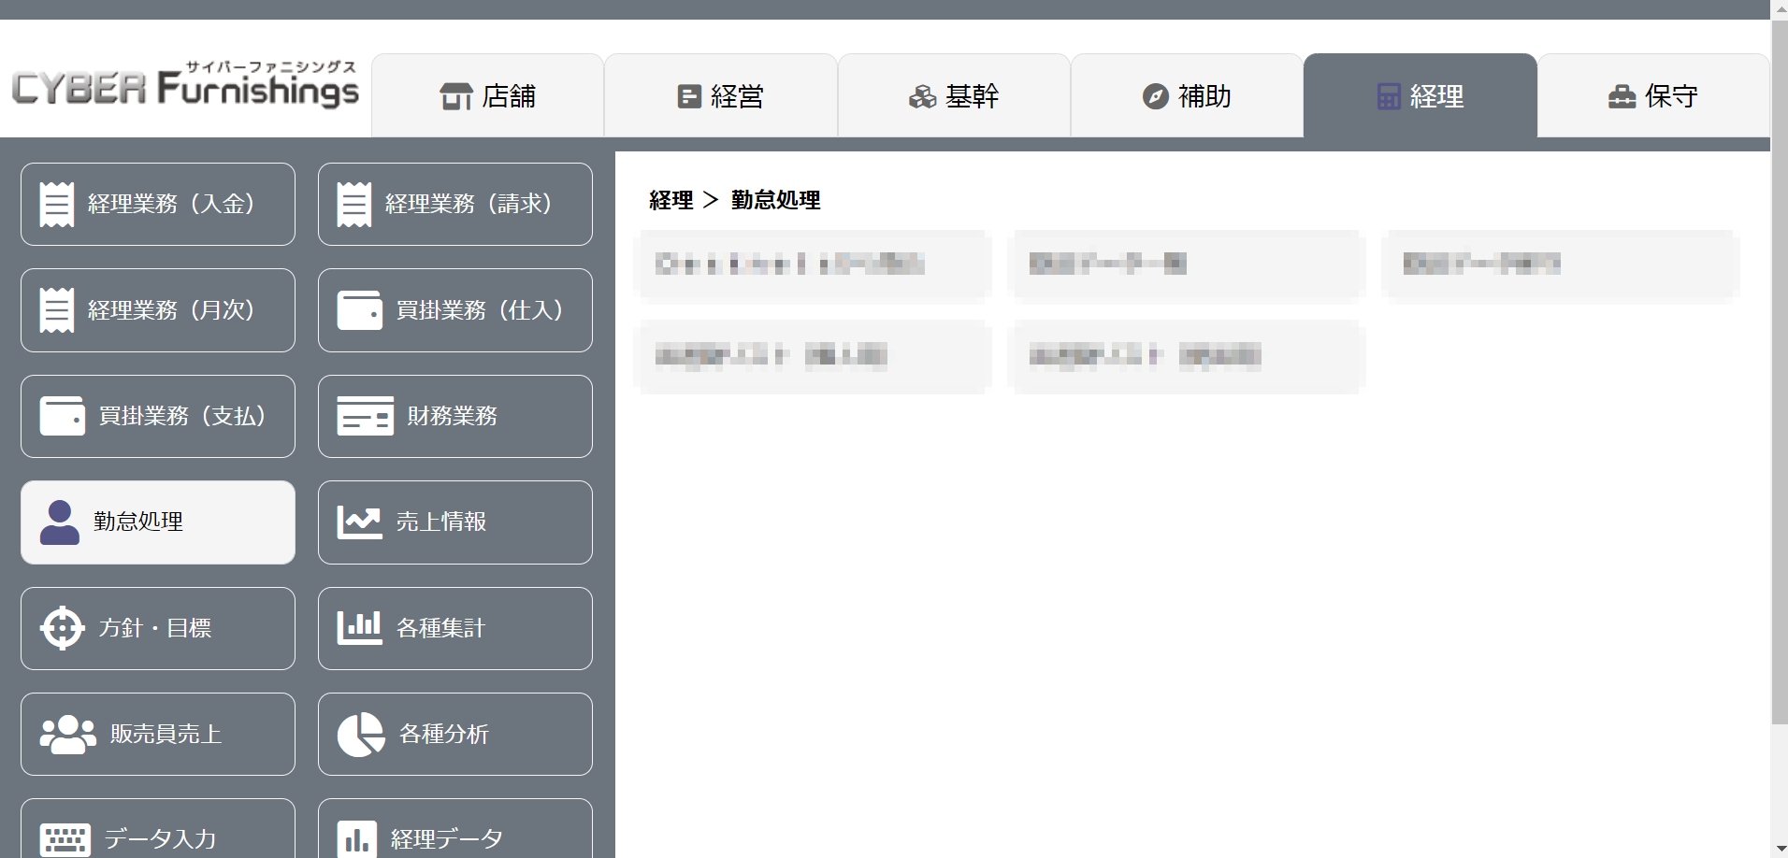Click the toolbox icon on the 保守 tab
The height and width of the screenshot is (858, 1788).
[x=1622, y=96]
